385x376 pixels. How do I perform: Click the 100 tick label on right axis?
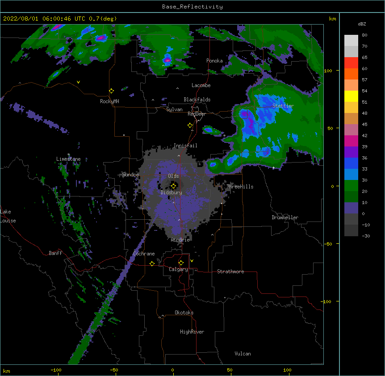328,71
